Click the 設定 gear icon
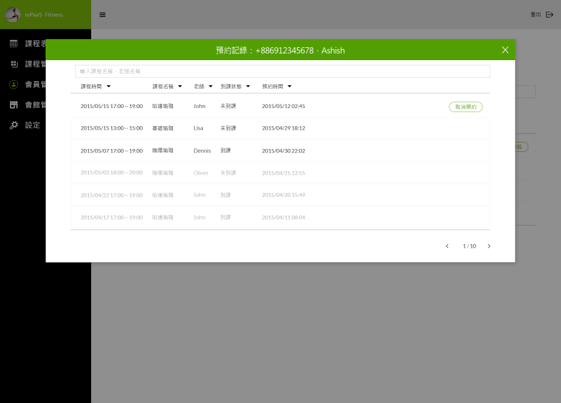Screen dimensions: 561x403 14,125
